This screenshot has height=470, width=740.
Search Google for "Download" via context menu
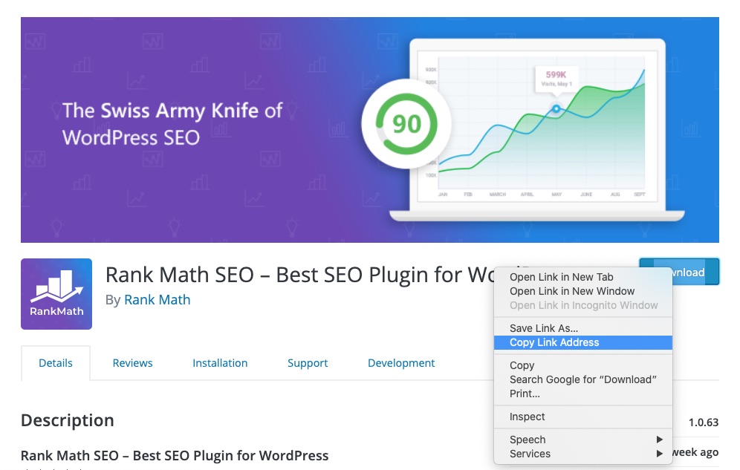(582, 379)
